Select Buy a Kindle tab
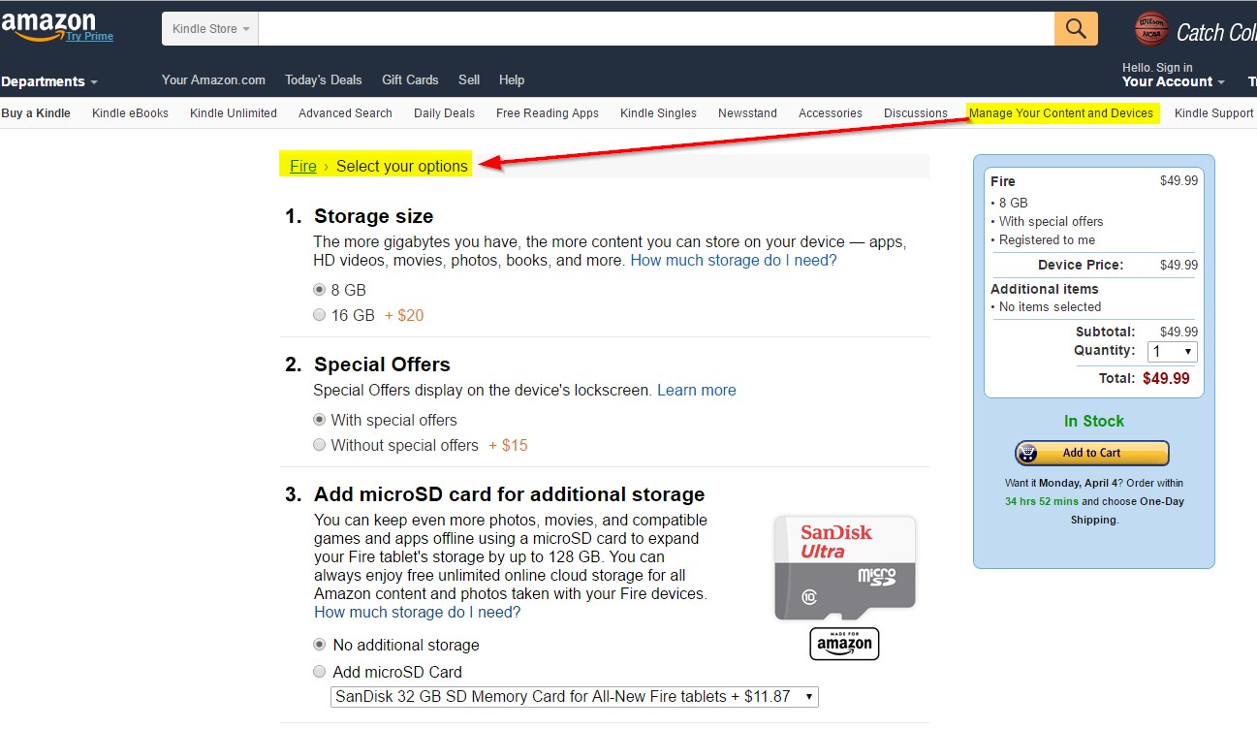The image size is (1257, 729). (36, 113)
